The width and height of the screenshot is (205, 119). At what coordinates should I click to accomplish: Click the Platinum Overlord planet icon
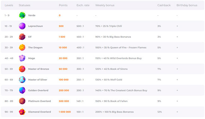pyautogui.click(x=22, y=101)
